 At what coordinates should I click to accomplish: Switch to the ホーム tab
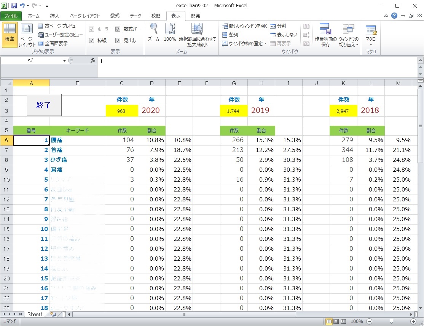point(33,16)
